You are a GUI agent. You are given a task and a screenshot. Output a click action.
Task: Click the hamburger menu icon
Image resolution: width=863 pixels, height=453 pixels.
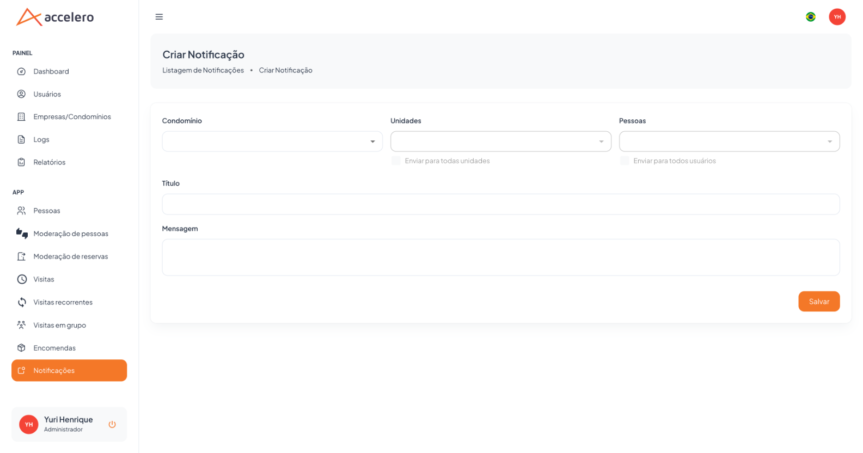159,17
